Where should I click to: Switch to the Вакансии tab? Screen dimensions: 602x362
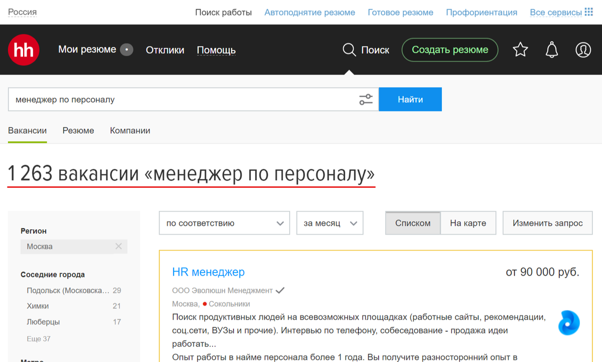click(28, 131)
